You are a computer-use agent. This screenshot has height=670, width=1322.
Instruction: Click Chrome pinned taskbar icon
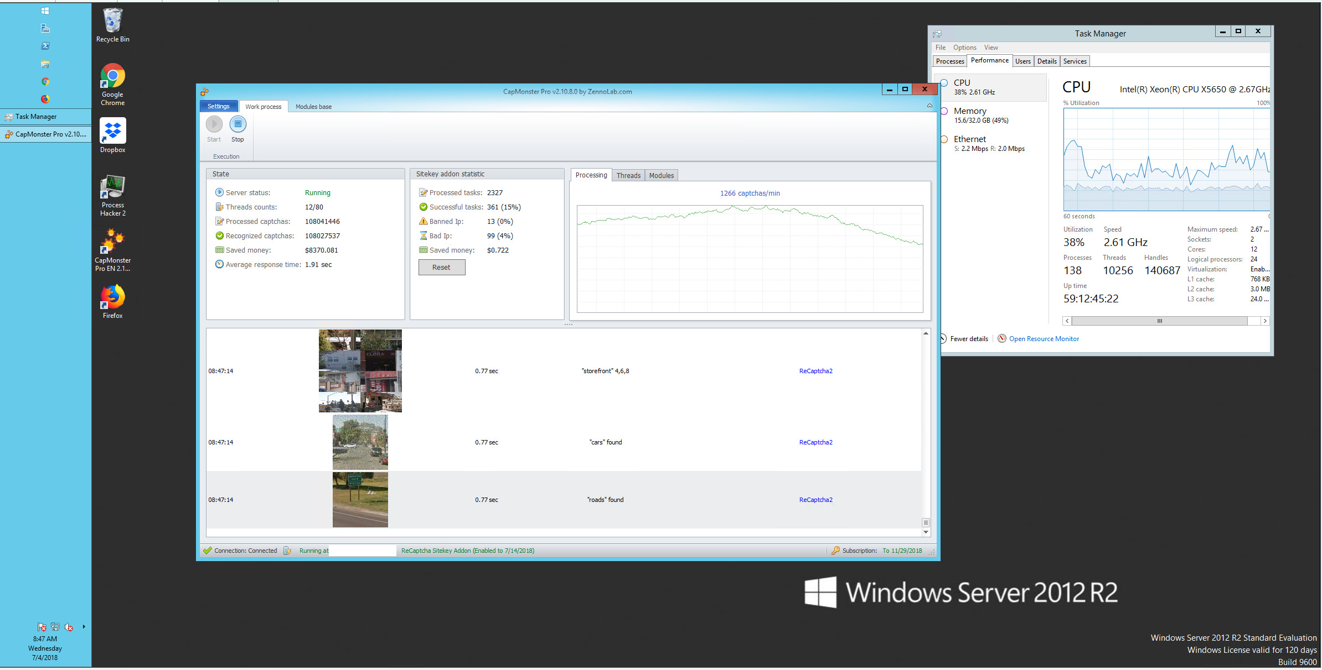(45, 81)
